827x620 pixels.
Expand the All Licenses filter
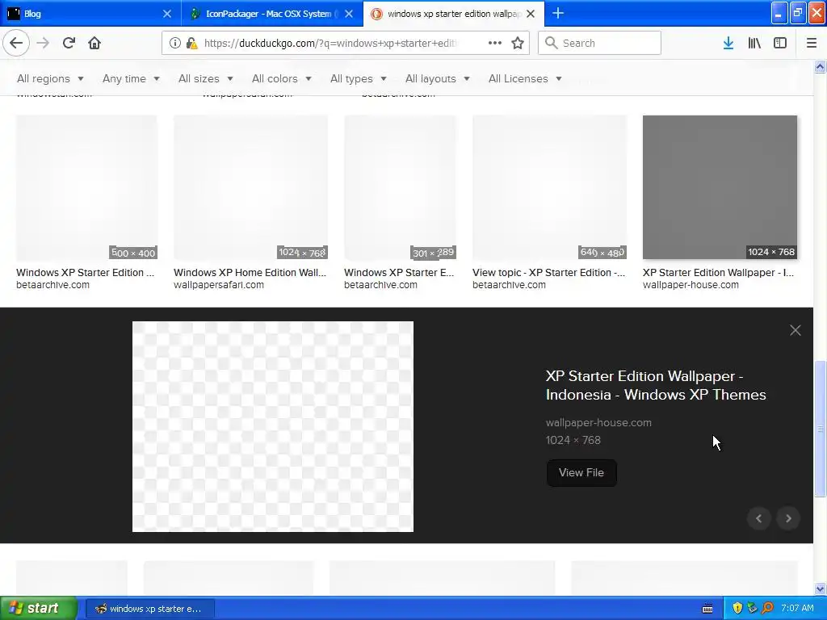point(525,78)
